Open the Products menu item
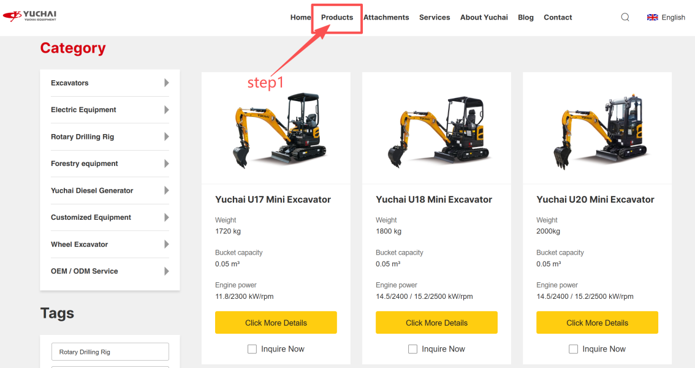695x368 pixels. (336, 17)
